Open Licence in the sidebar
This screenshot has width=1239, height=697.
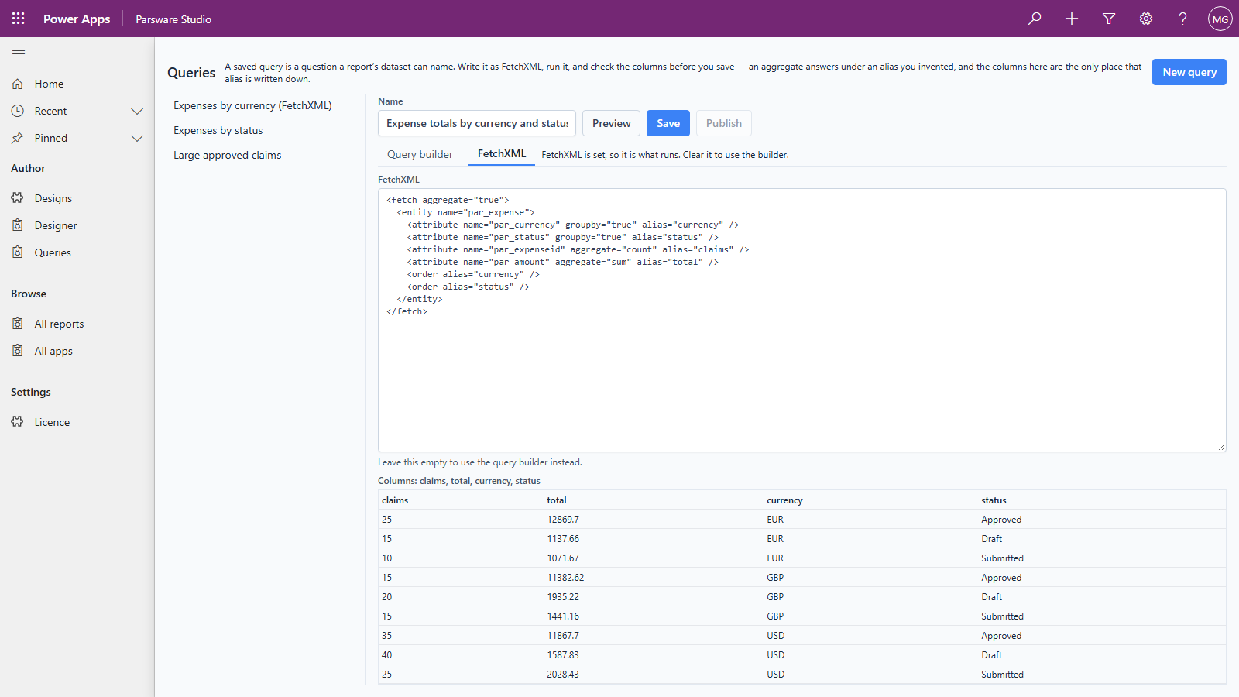coord(77,422)
